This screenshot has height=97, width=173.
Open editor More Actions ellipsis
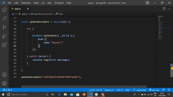169,9
